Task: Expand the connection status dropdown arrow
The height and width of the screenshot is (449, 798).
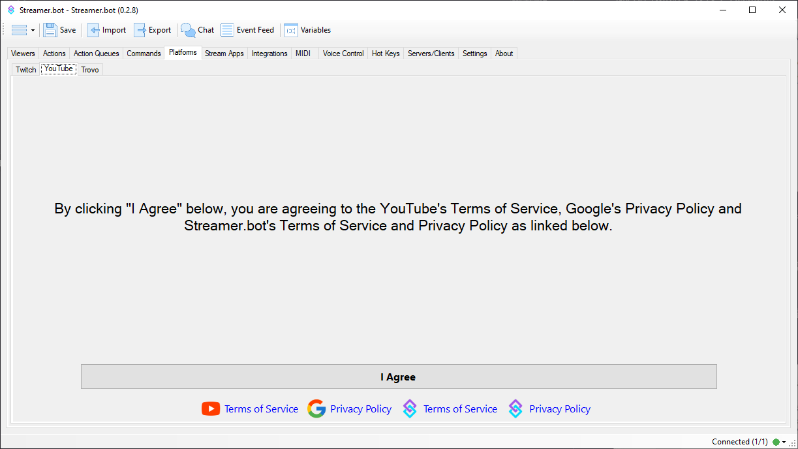Action: pos(784,442)
